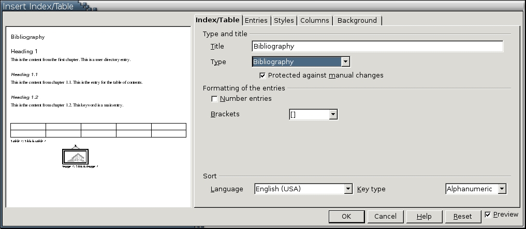Expand the Key type dropdown
Image resolution: width=526 pixels, height=229 pixels.
(501, 189)
